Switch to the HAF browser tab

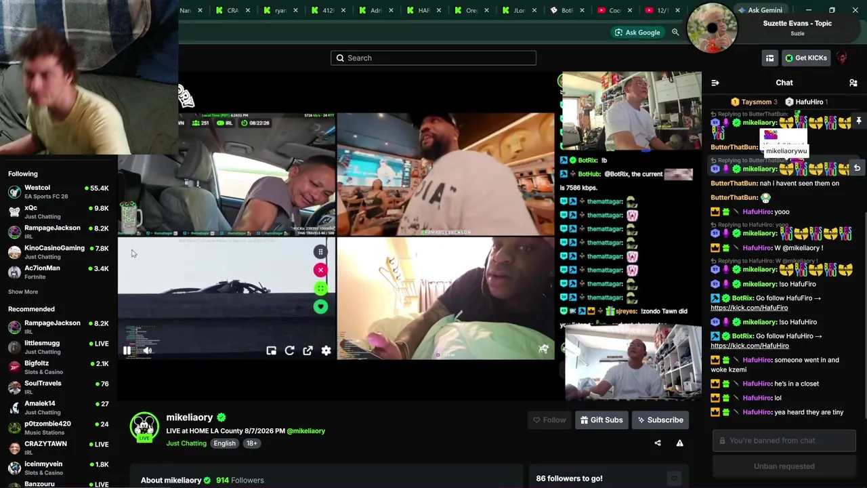424,10
